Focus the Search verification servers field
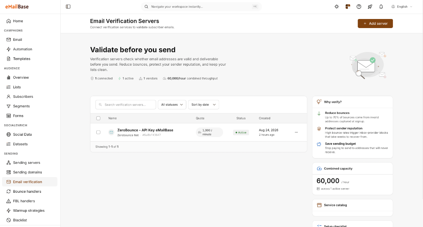 [x=126, y=104]
